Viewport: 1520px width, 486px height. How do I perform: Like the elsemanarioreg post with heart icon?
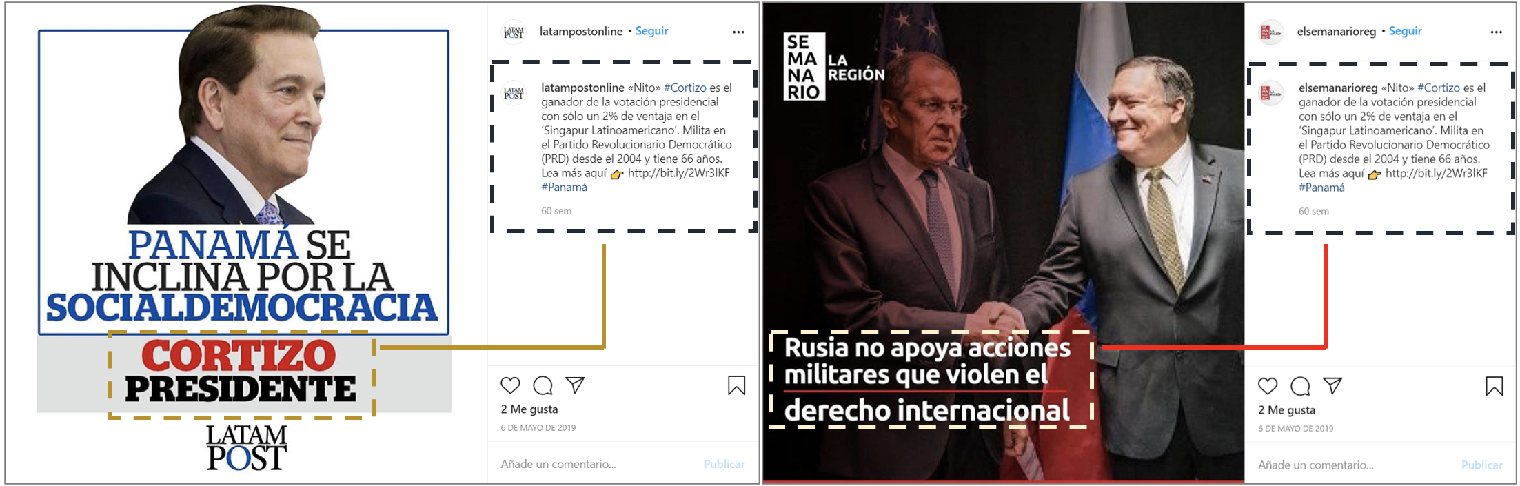(x=1268, y=386)
